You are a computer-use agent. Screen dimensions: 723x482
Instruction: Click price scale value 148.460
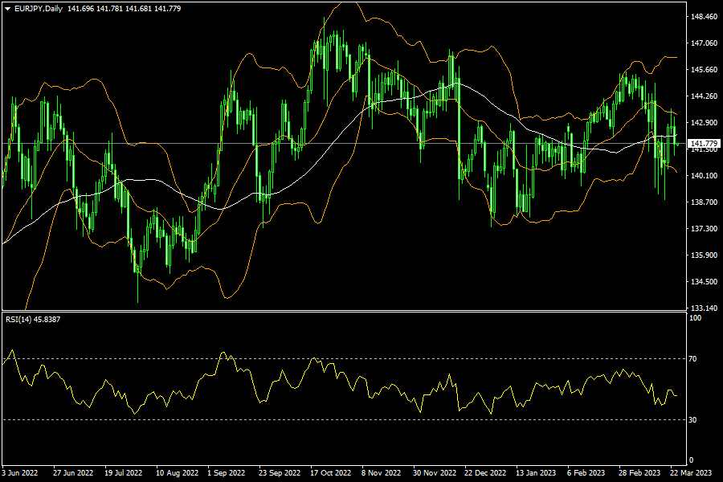pyautogui.click(x=704, y=17)
